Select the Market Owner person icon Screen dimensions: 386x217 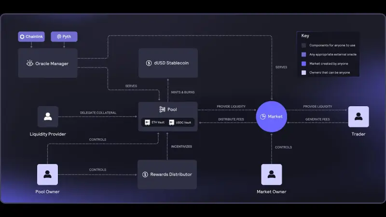click(x=271, y=175)
